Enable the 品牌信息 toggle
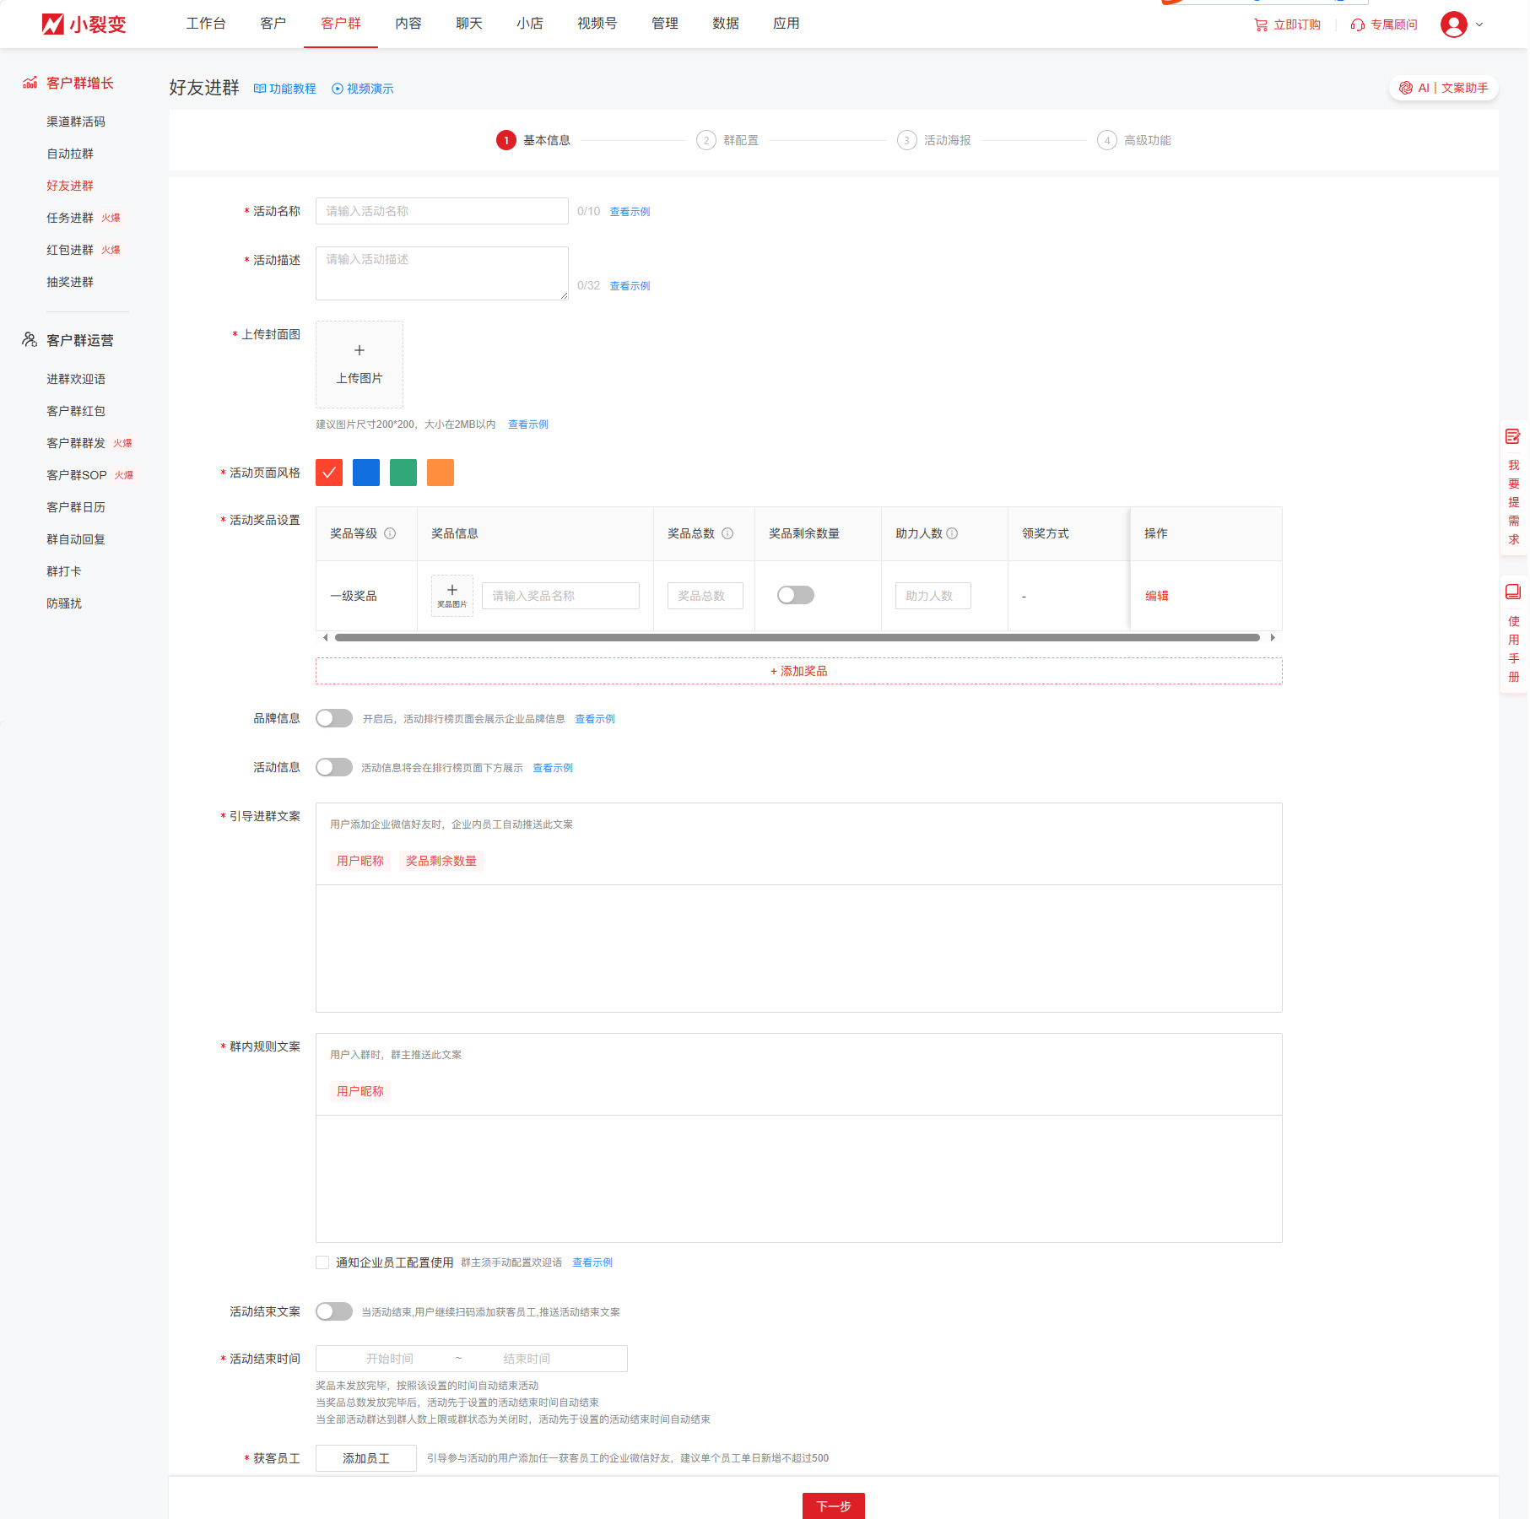Image resolution: width=1530 pixels, height=1519 pixels. click(333, 719)
